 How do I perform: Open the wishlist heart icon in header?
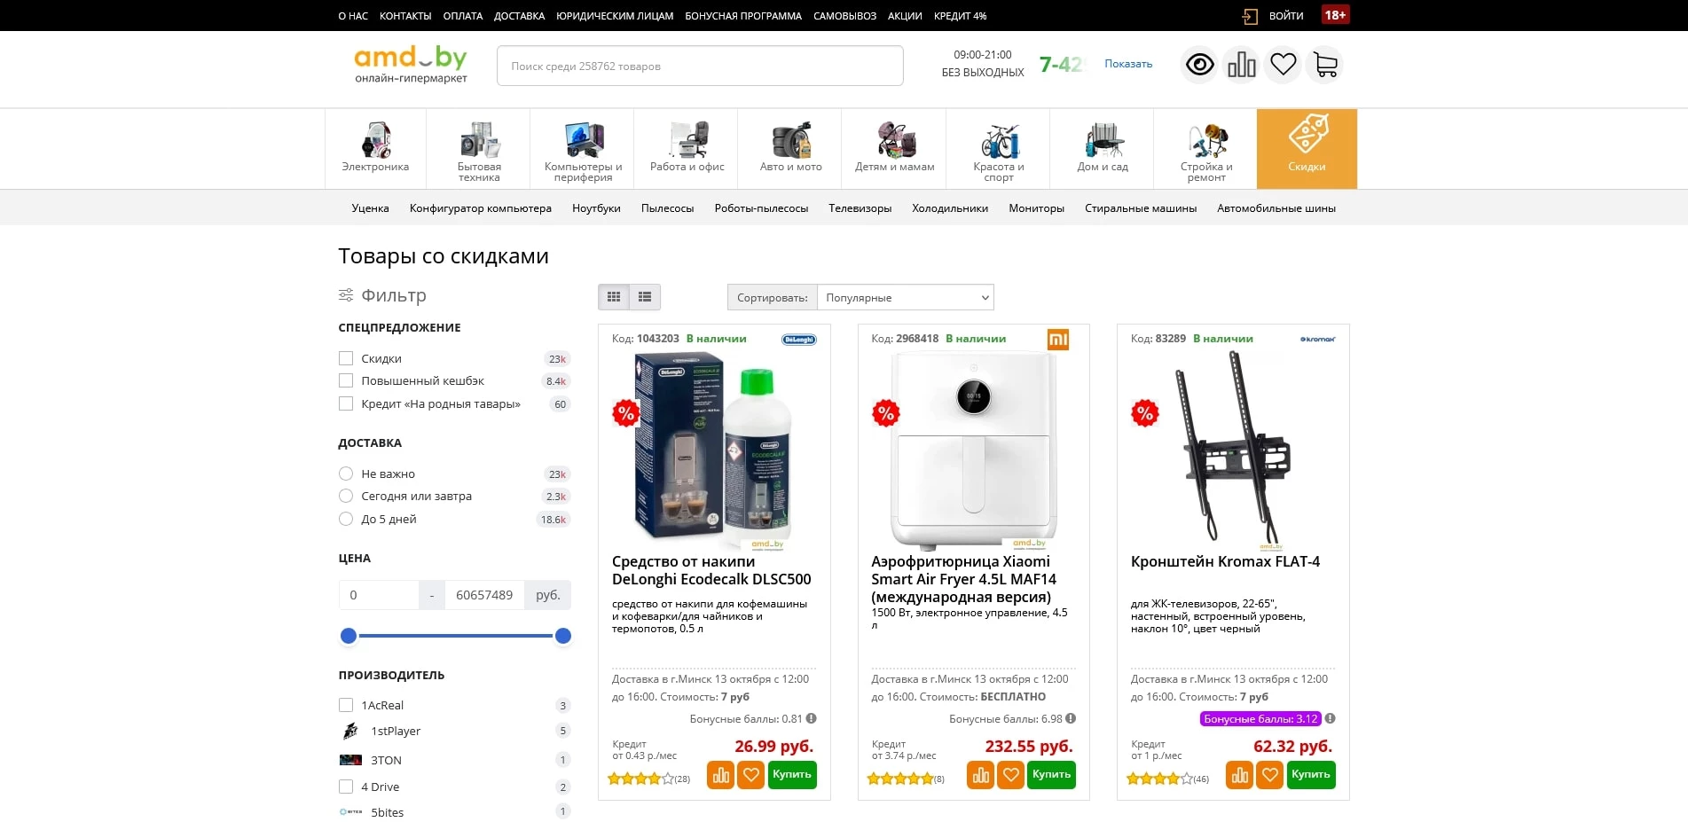1283,65
